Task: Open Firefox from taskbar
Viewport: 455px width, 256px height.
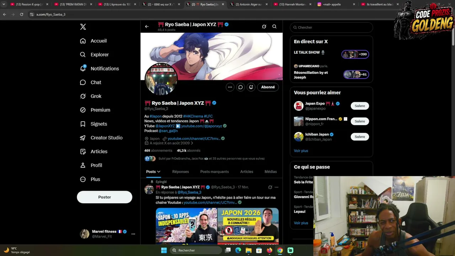Action: click(x=269, y=250)
